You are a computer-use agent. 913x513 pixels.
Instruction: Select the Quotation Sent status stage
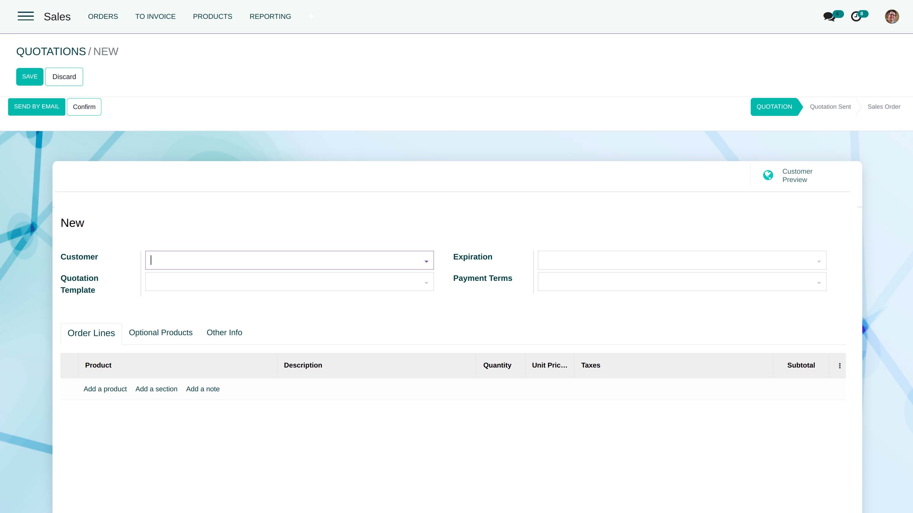[x=830, y=107]
